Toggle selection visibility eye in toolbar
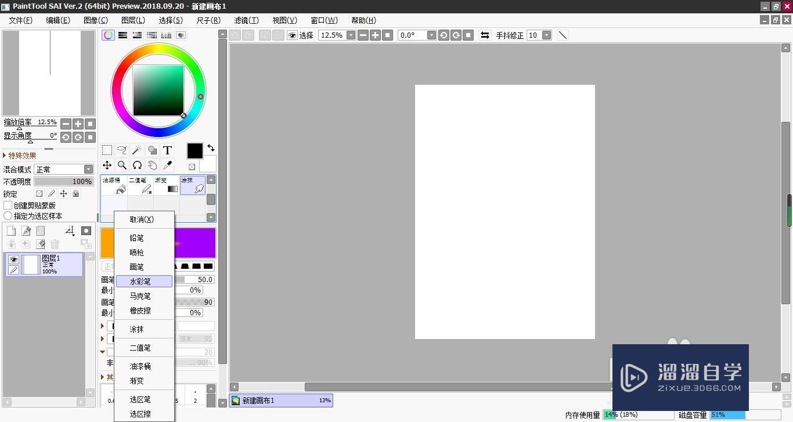The image size is (793, 422). tap(292, 35)
